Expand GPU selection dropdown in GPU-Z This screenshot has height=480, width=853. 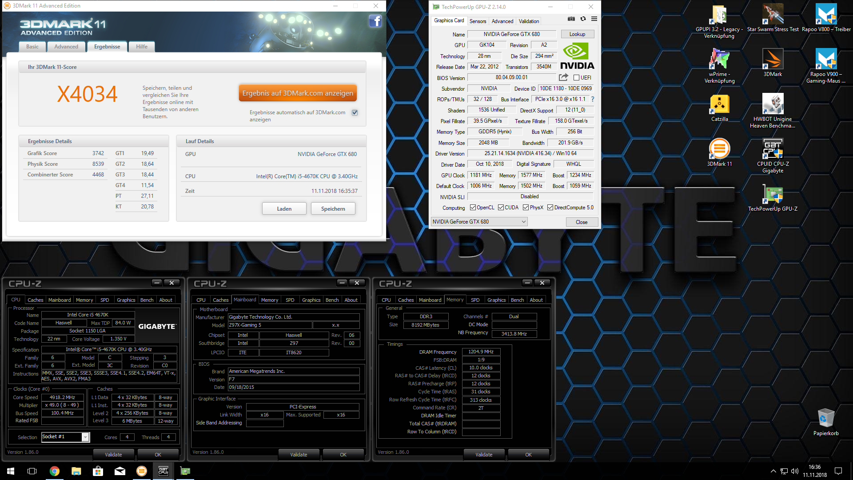click(x=479, y=222)
